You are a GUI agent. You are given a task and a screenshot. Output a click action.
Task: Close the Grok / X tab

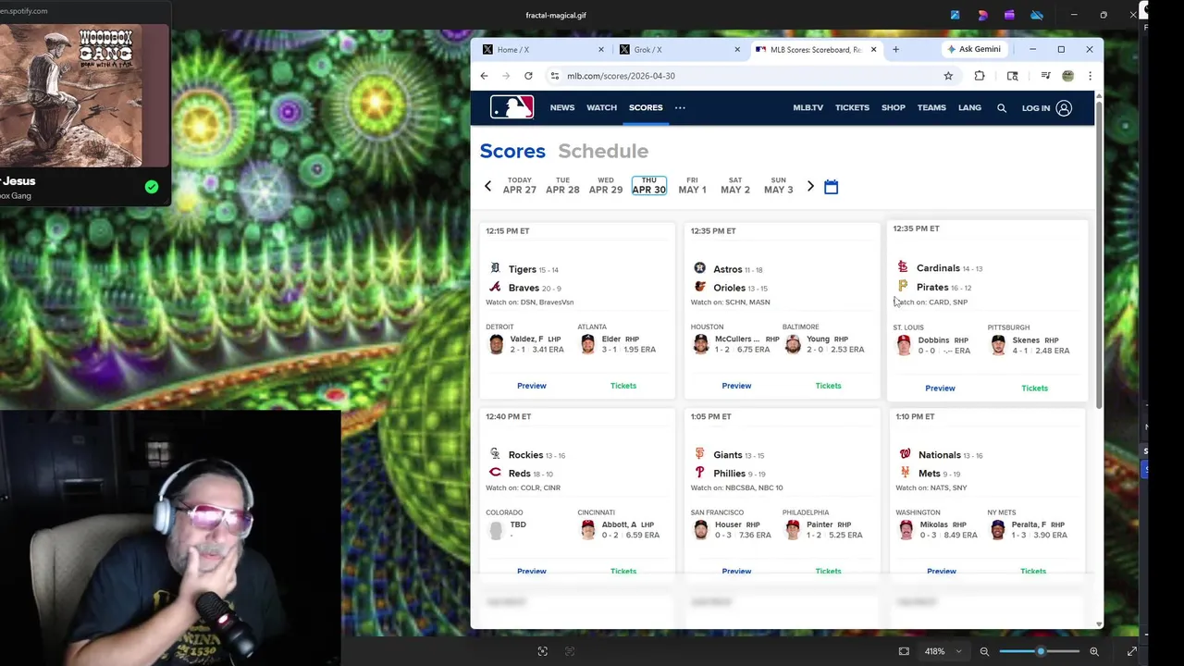737,49
